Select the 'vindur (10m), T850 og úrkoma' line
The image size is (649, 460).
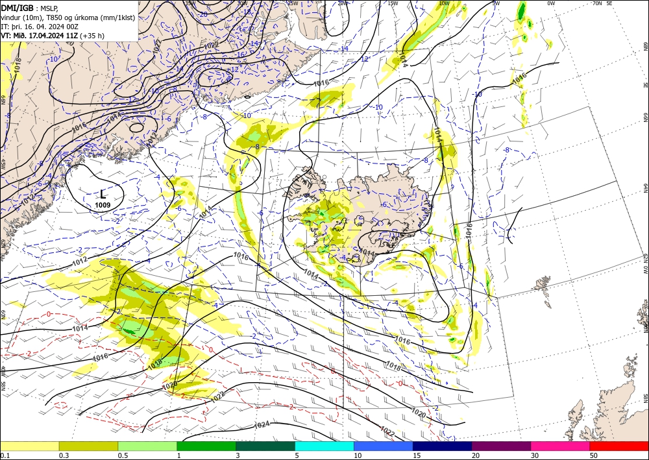tap(68, 17)
